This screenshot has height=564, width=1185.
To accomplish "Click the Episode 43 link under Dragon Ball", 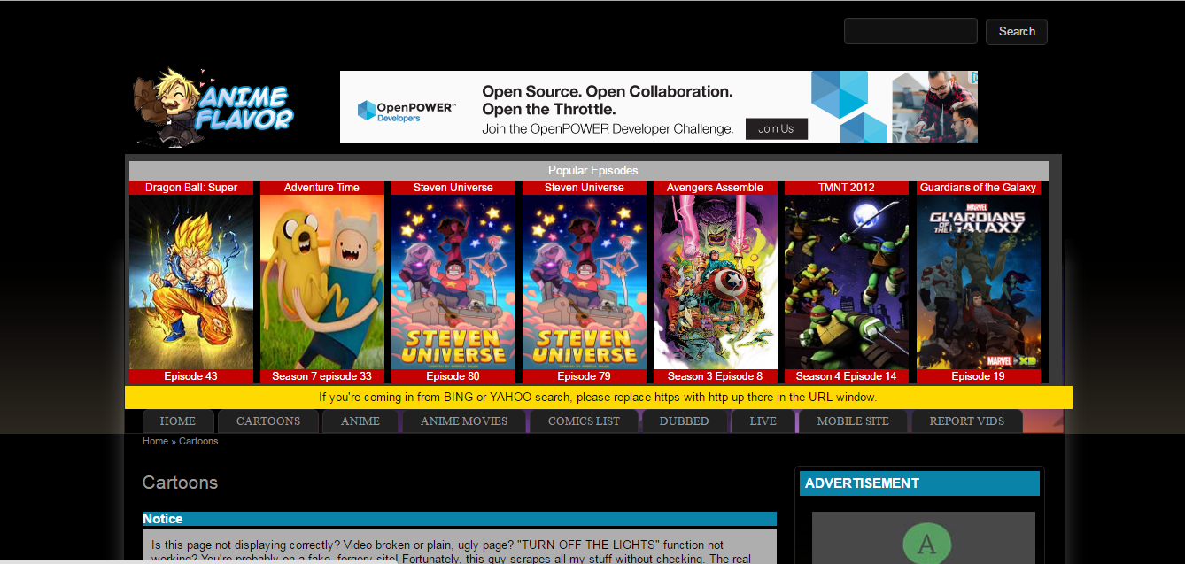I will [x=191, y=376].
